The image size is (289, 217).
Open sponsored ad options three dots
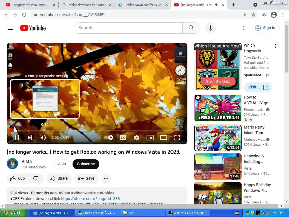pyautogui.click(x=275, y=46)
